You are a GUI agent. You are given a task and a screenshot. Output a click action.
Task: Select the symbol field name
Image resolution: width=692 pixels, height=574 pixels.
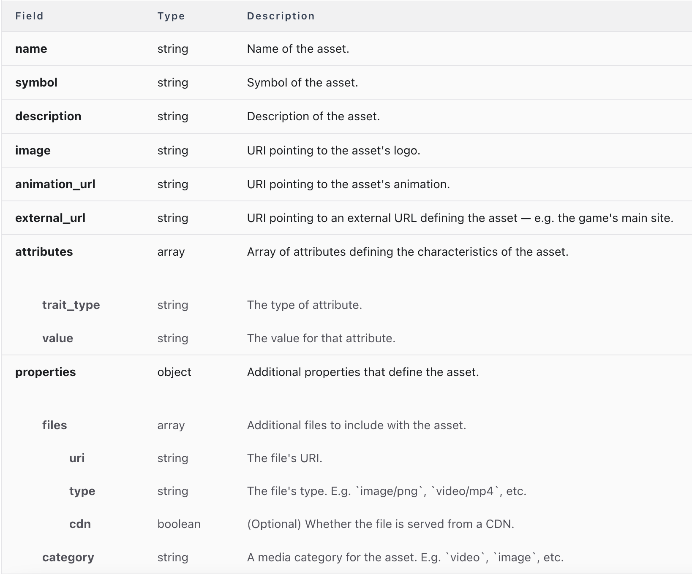36,82
